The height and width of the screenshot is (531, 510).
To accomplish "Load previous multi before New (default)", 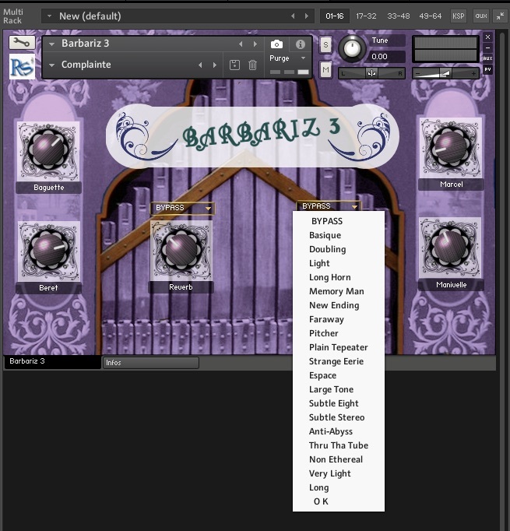I will 293,16.
